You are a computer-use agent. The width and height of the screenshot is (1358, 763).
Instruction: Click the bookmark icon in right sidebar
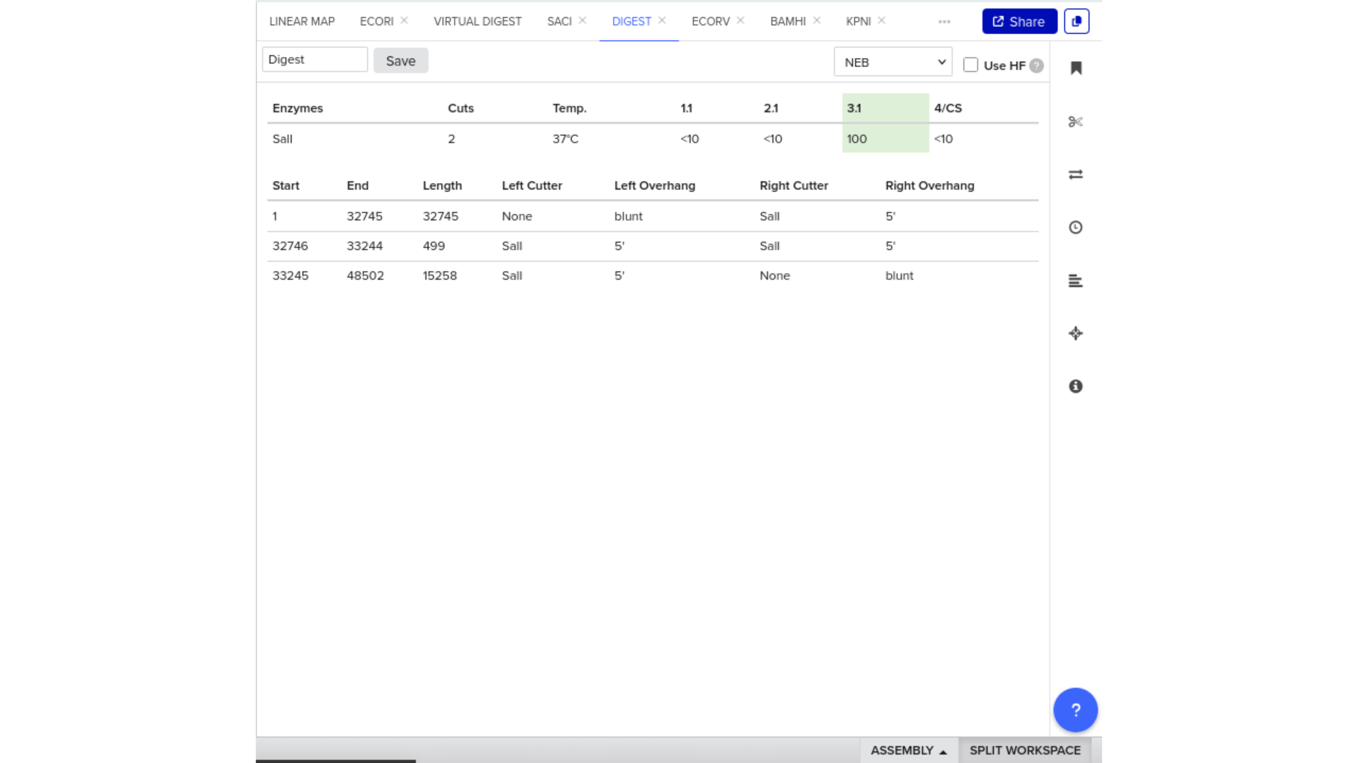pos(1076,68)
